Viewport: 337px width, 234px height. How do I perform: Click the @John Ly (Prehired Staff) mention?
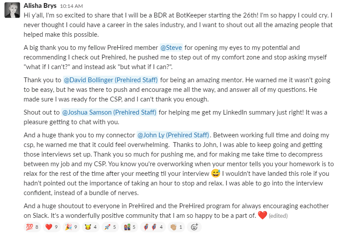[173, 134]
